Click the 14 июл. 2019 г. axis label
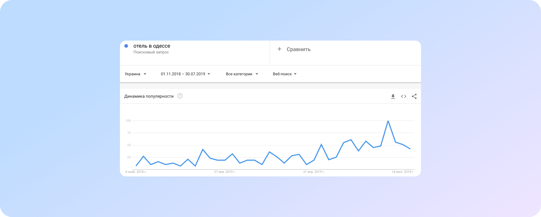 [x=403, y=172]
